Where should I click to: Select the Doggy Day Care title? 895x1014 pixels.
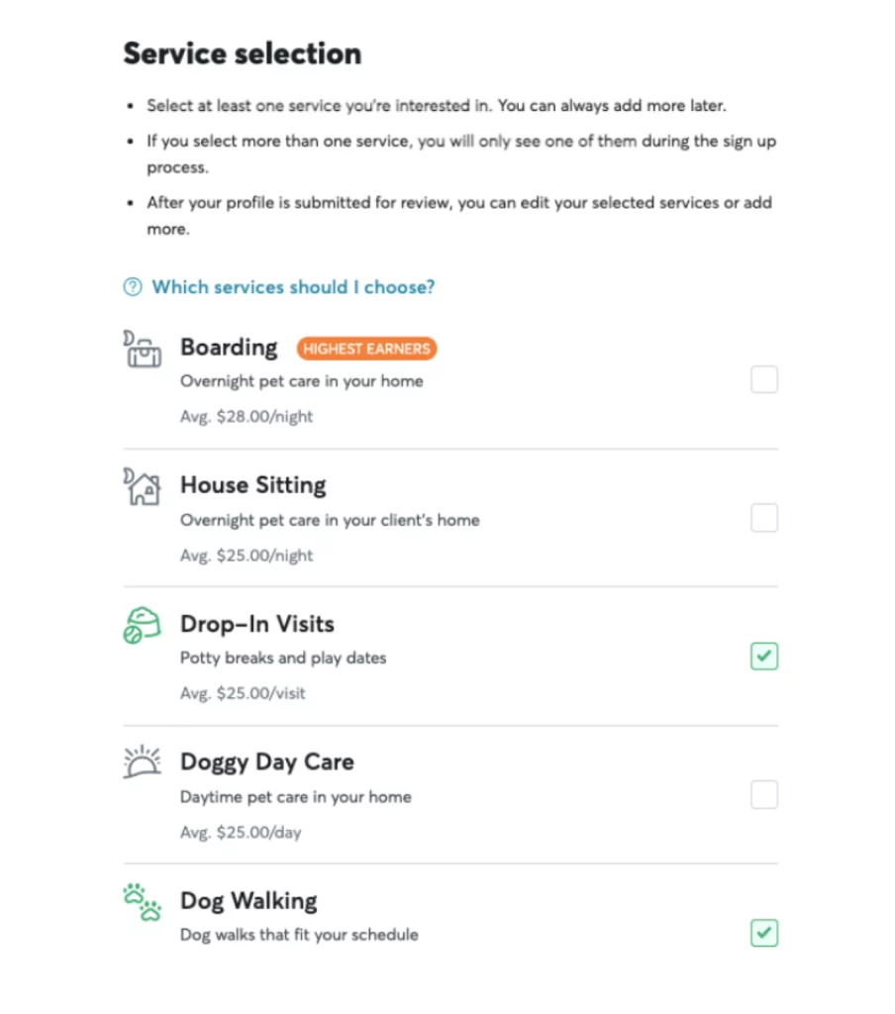[x=267, y=762]
